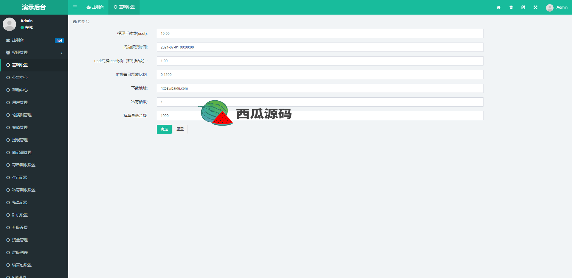The height and width of the screenshot is (278, 572).
Task: Click the trash clear-cache icon
Action: [x=511, y=7]
